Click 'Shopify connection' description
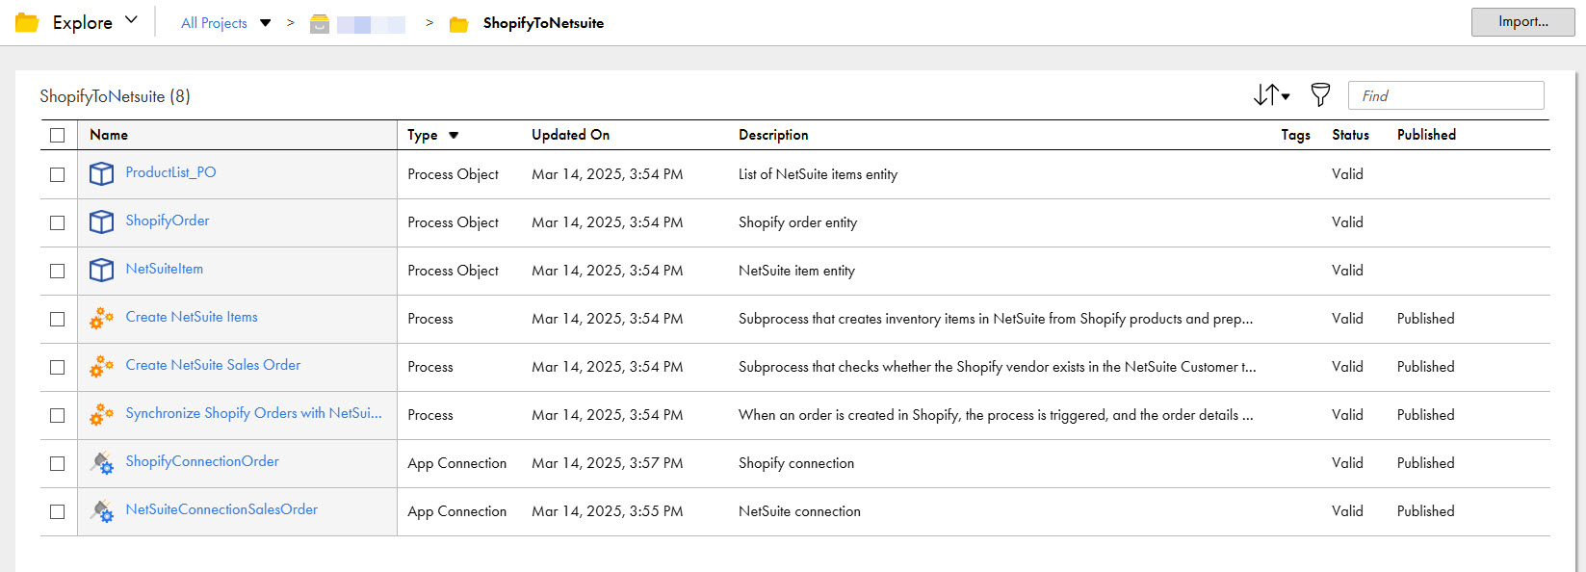Image resolution: width=1586 pixels, height=572 pixels. click(796, 463)
